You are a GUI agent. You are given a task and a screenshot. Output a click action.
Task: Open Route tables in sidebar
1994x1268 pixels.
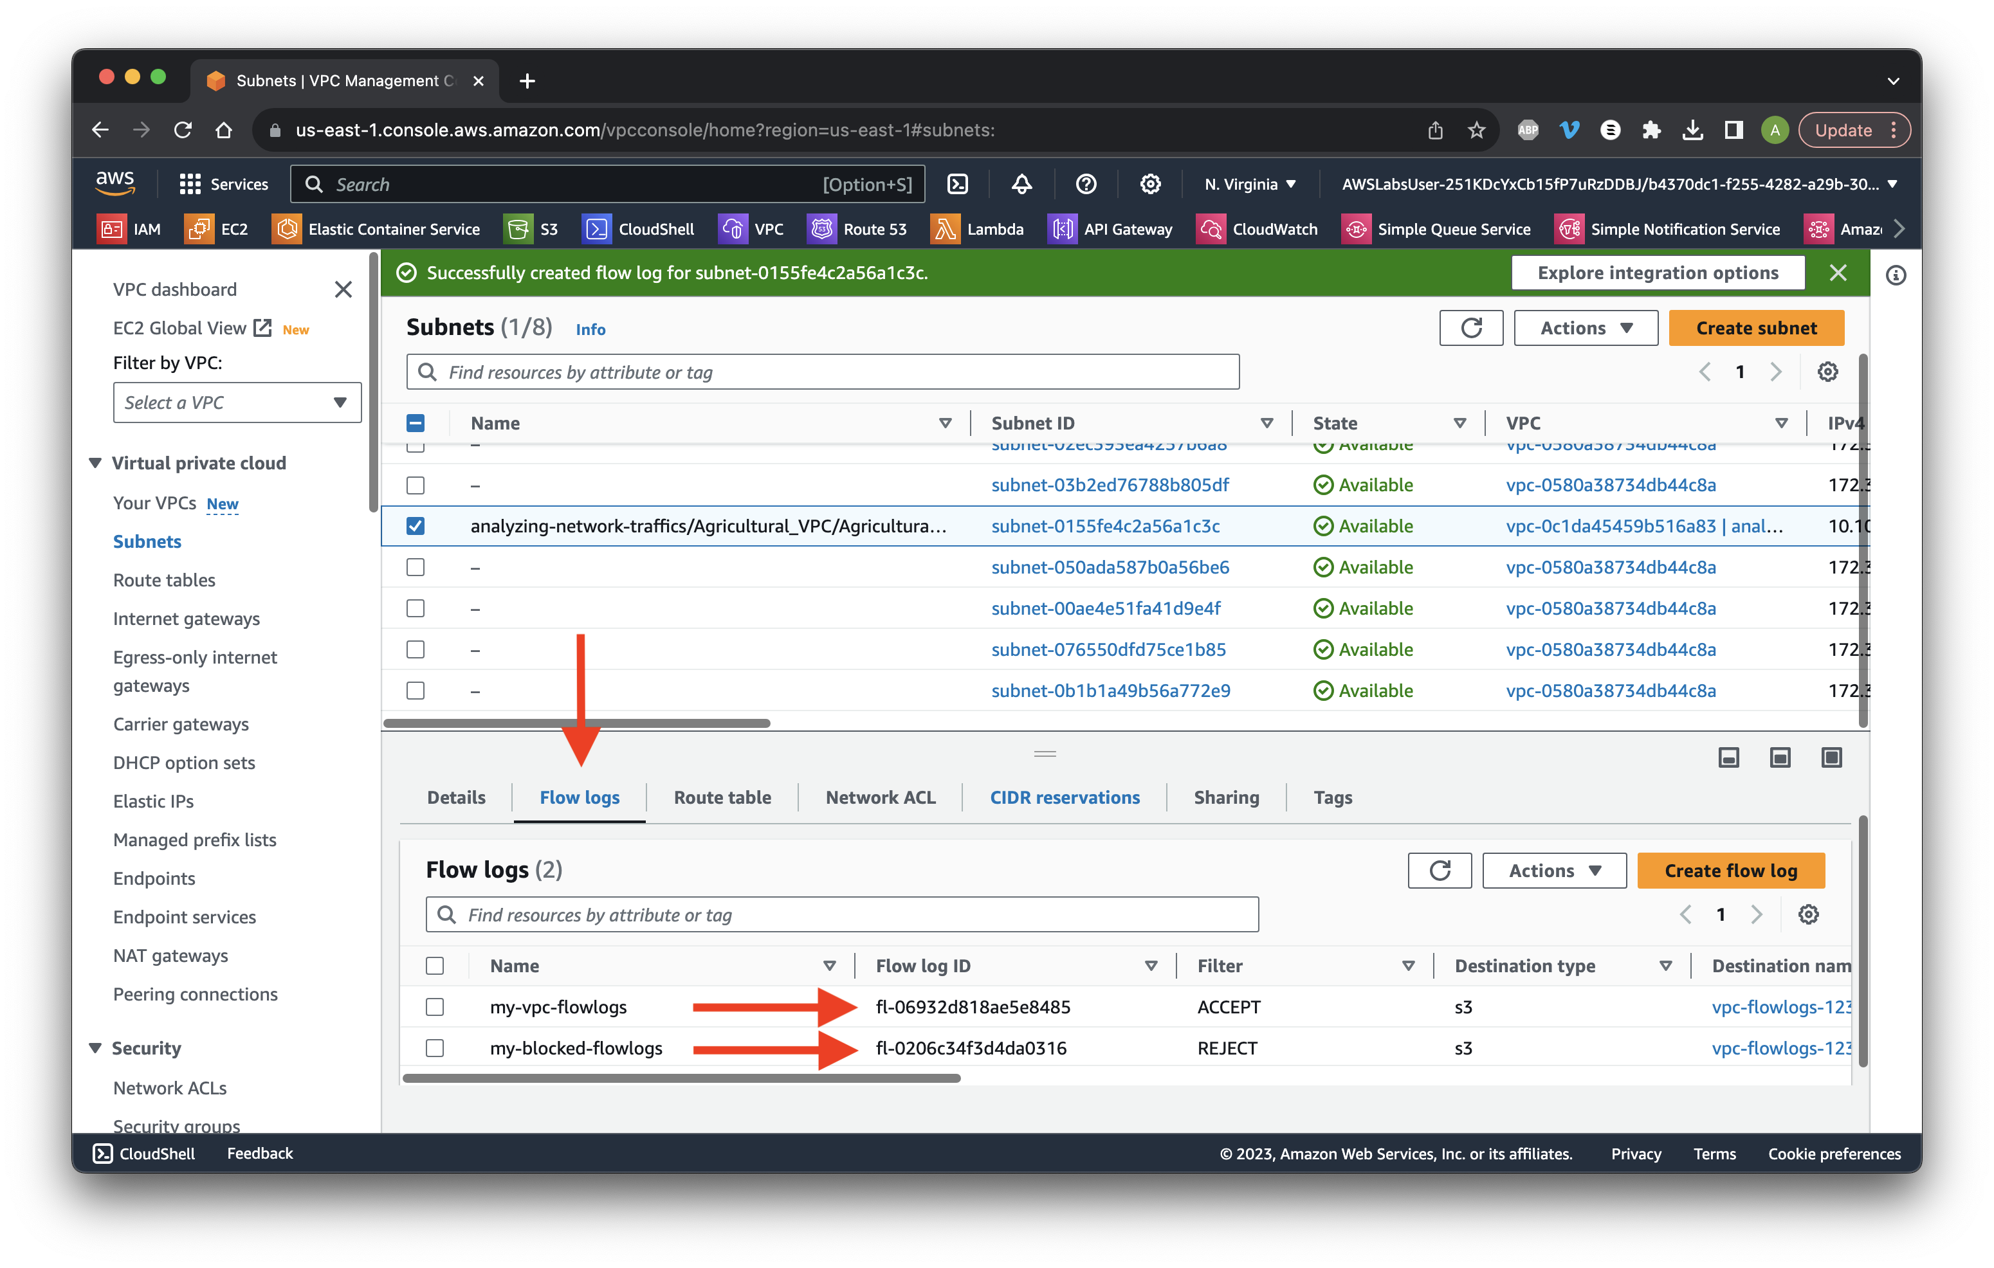tap(164, 579)
